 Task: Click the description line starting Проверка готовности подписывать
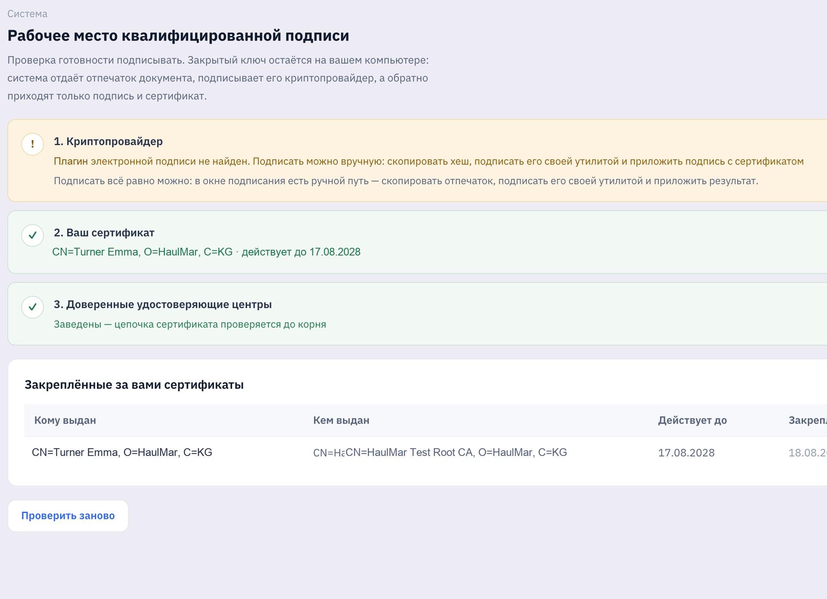(218, 60)
